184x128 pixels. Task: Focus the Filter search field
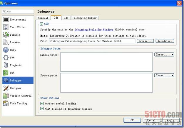click(18, 12)
